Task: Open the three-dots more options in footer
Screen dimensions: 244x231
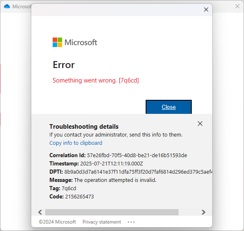Action: coord(131,222)
